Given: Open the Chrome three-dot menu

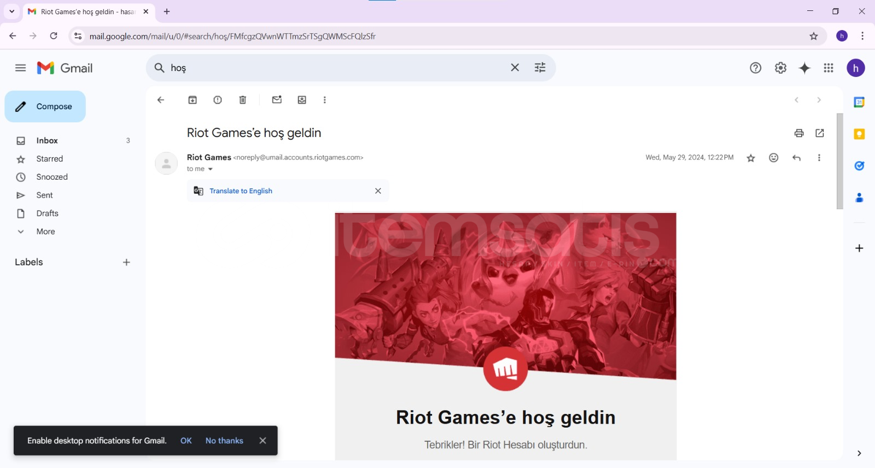Looking at the screenshot, I should [x=862, y=36].
